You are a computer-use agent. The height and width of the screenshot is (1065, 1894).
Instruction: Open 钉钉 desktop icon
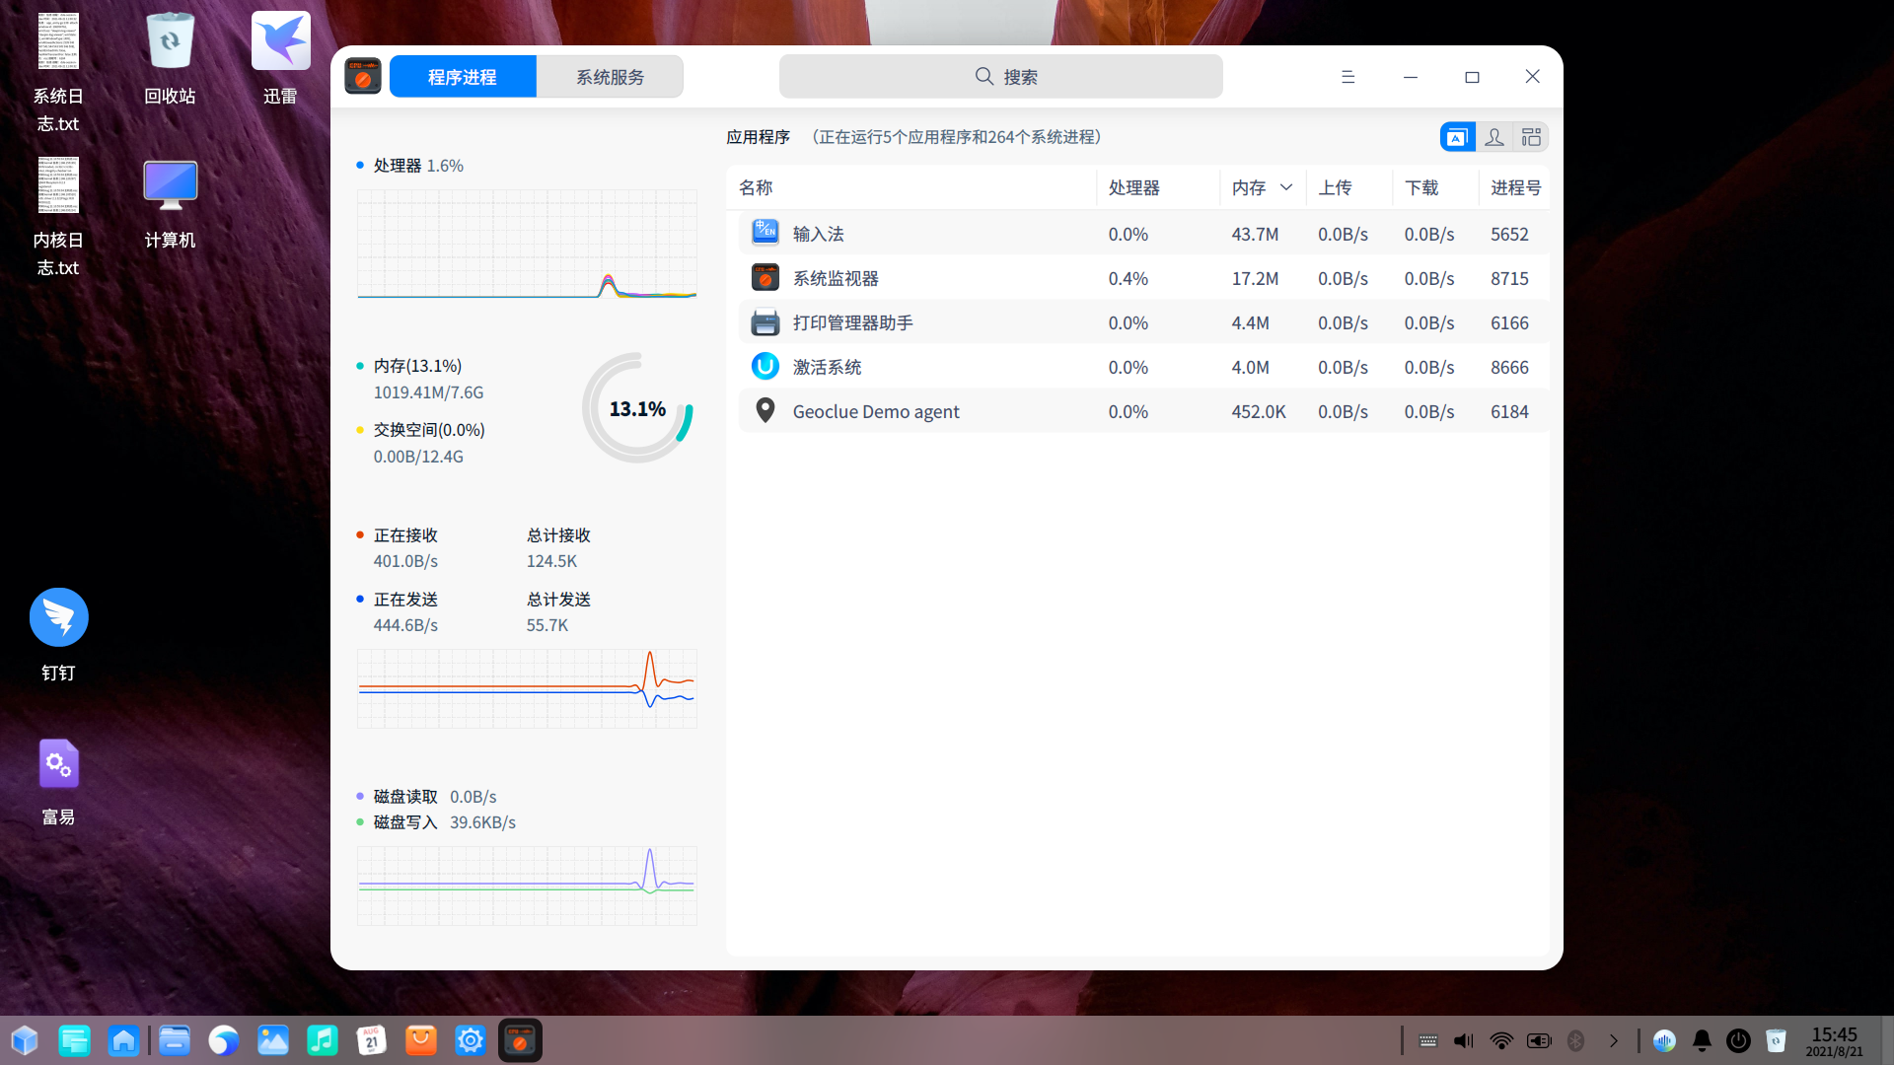point(59,618)
